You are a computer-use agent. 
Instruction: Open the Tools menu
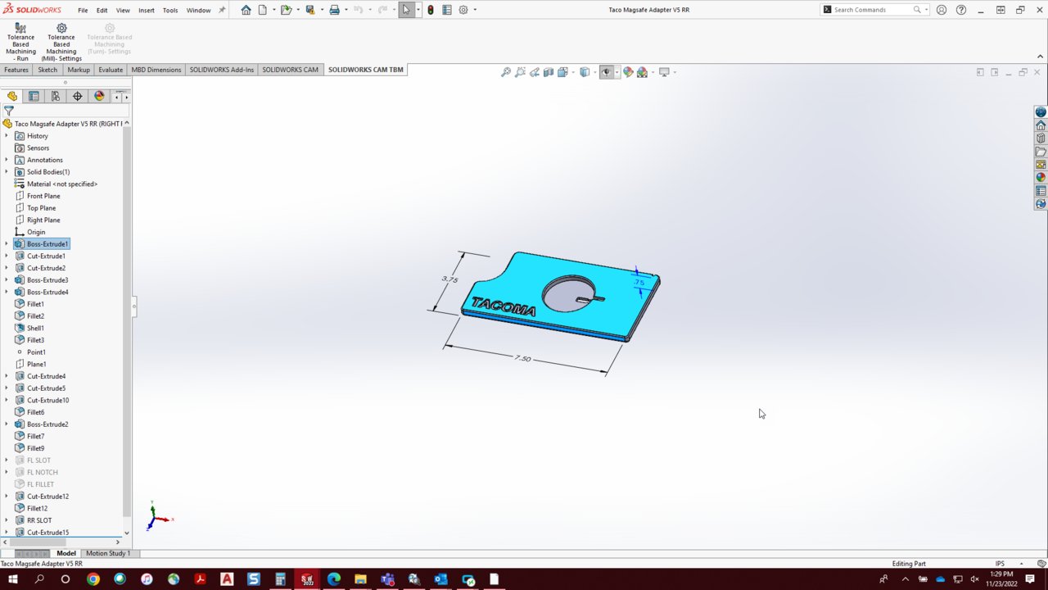tap(170, 11)
